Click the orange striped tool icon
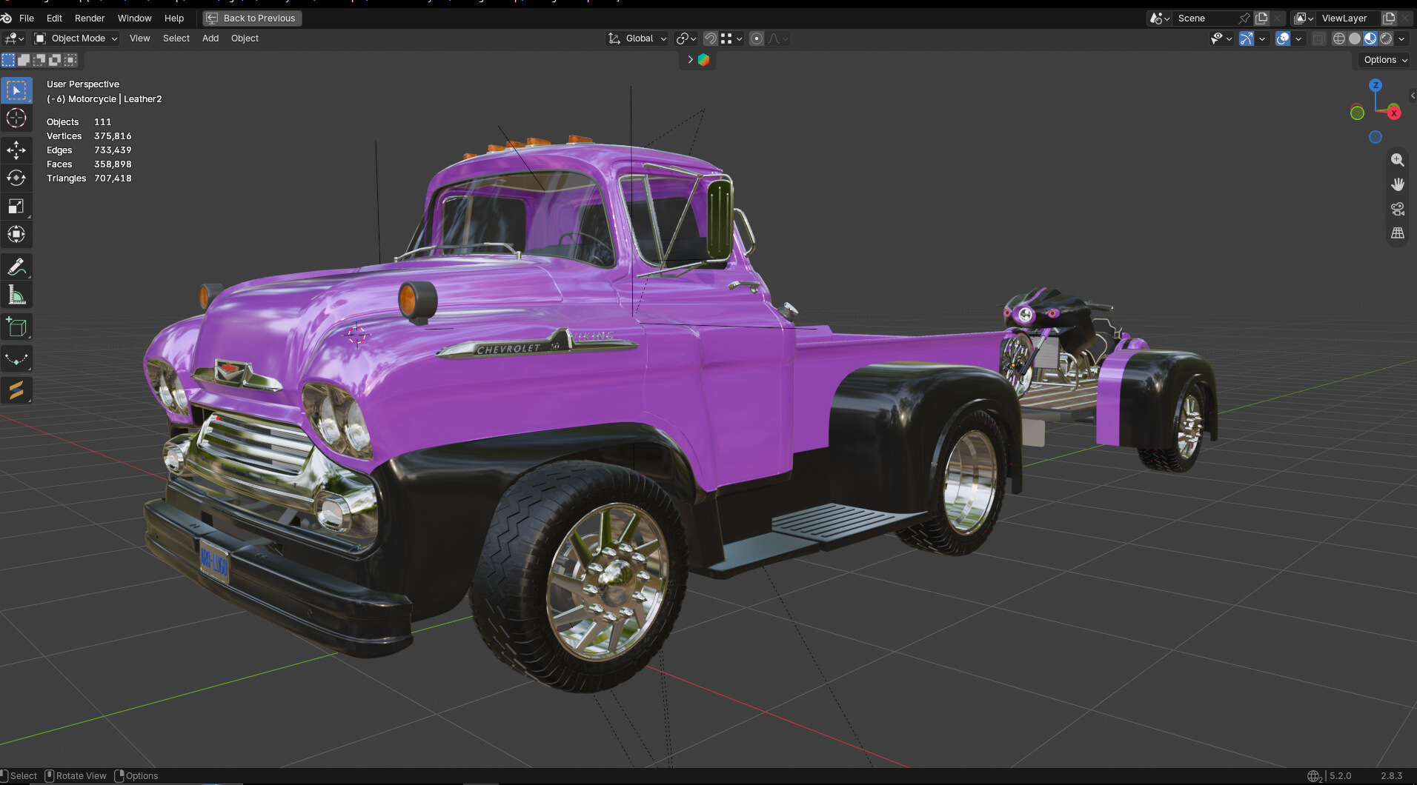 click(16, 390)
